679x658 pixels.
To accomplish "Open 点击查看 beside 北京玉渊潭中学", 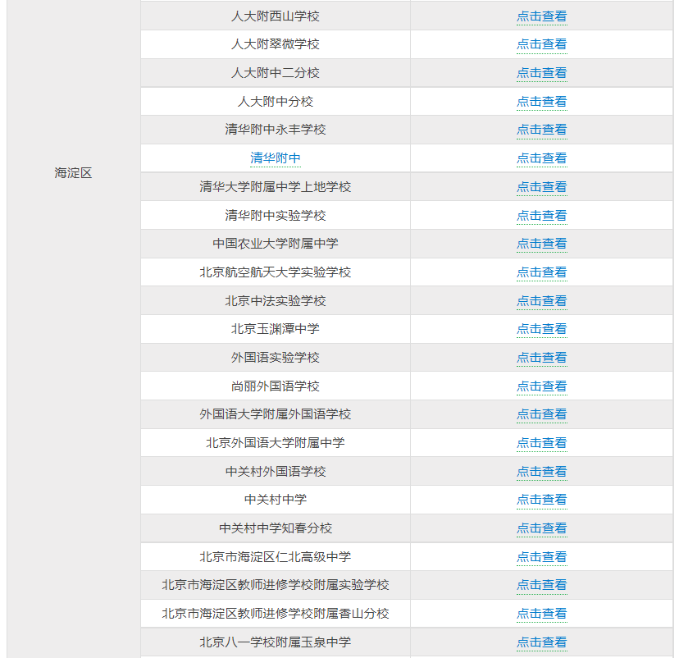I will coord(542,329).
